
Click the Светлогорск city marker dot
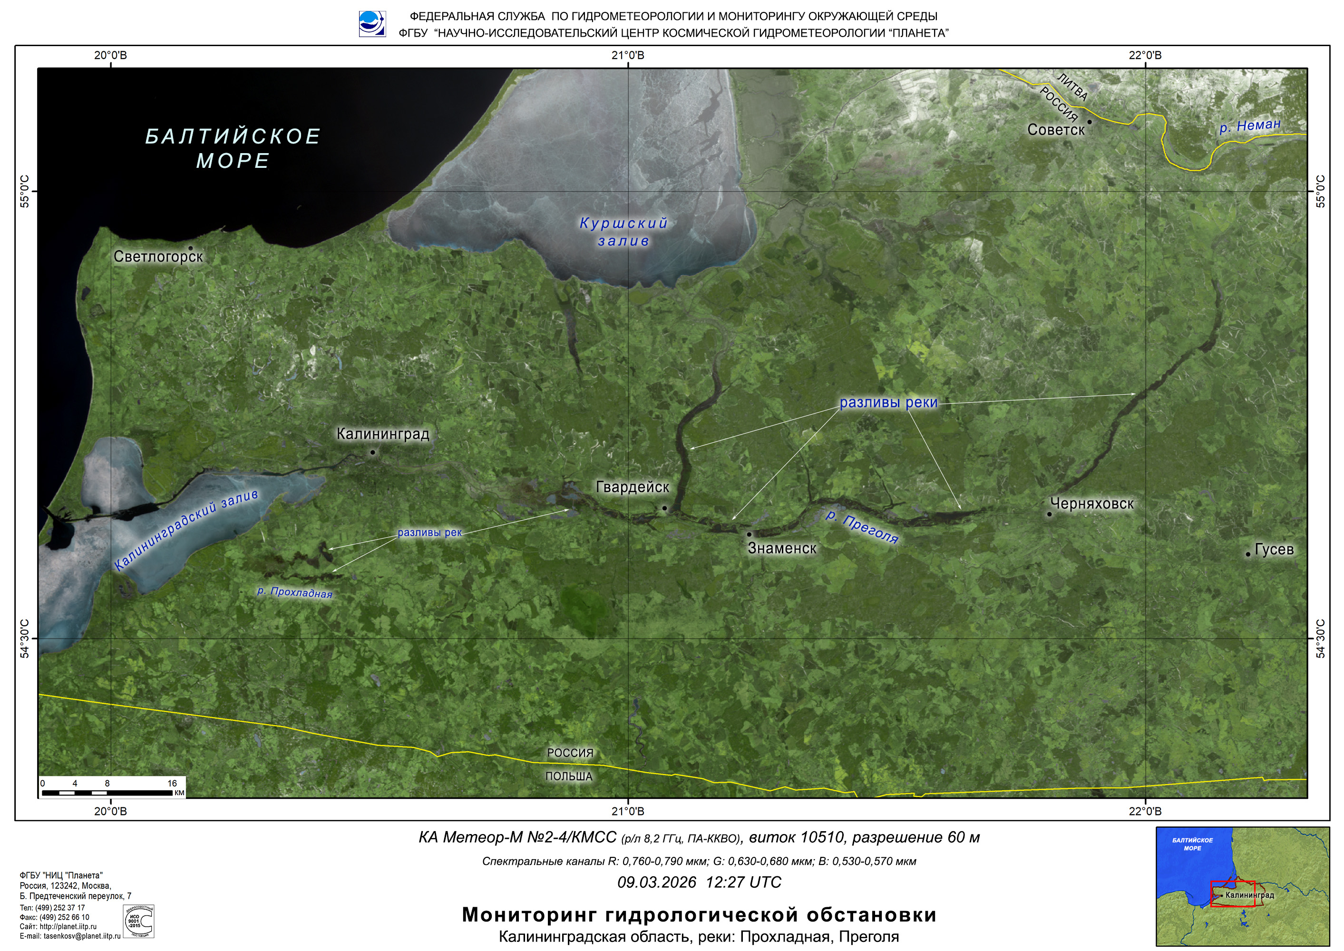[190, 248]
